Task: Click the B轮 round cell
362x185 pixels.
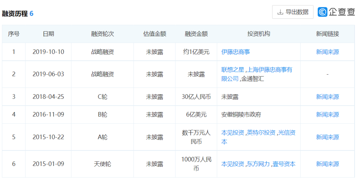Action: point(103,114)
